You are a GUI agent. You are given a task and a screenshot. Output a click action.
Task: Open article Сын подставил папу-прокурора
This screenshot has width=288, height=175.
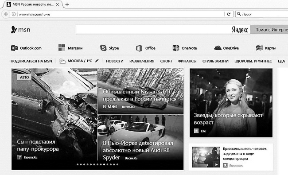click(x=38, y=145)
